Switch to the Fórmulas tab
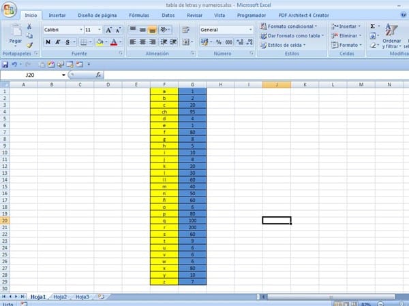The width and height of the screenshot is (409, 306). (139, 16)
